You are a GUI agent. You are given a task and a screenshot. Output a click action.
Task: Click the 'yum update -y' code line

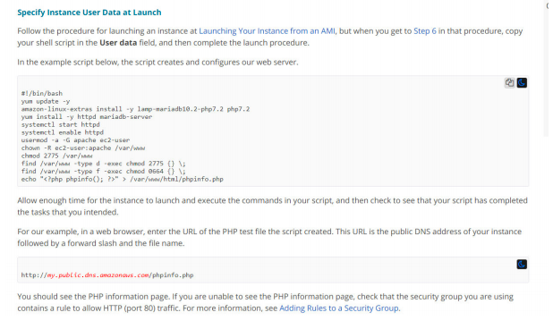click(x=46, y=101)
